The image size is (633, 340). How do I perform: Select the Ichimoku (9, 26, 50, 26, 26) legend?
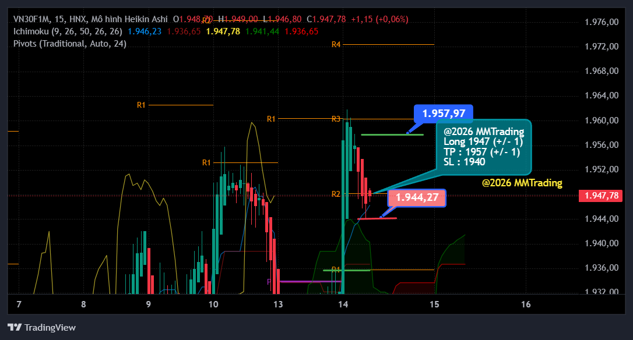68,31
